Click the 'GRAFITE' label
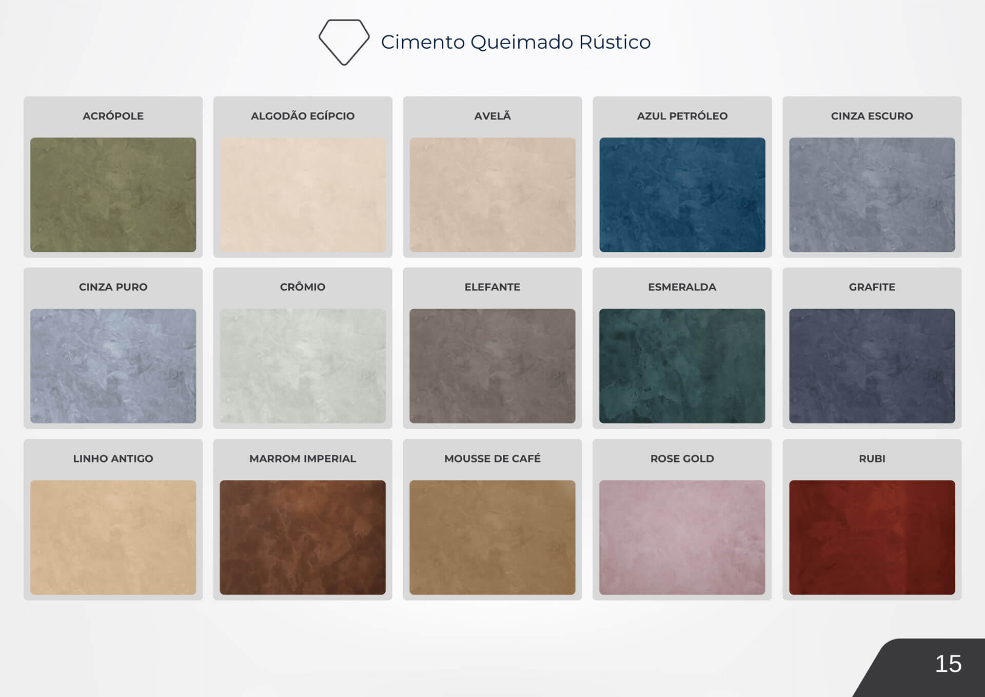 pos(872,287)
